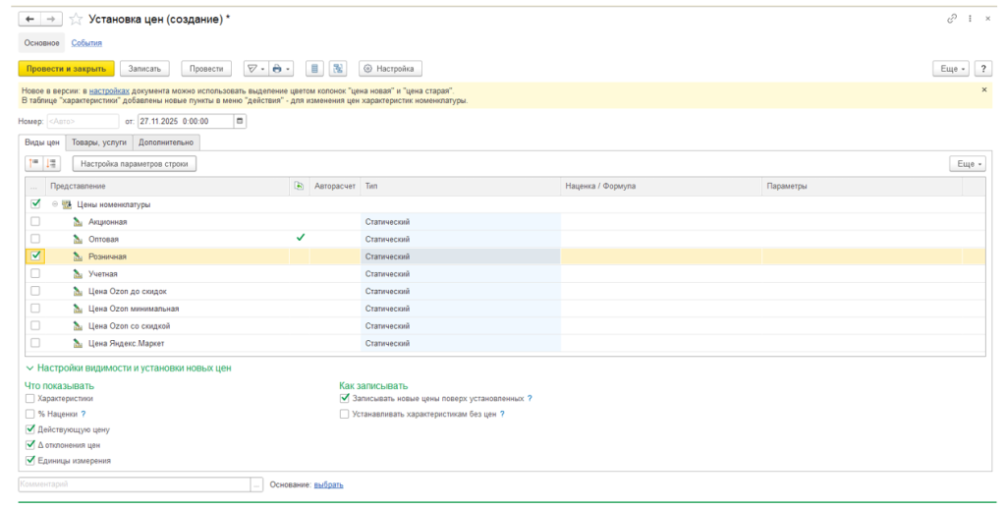Open the three-dot window menu at top right
1006x510 pixels.
tap(970, 19)
